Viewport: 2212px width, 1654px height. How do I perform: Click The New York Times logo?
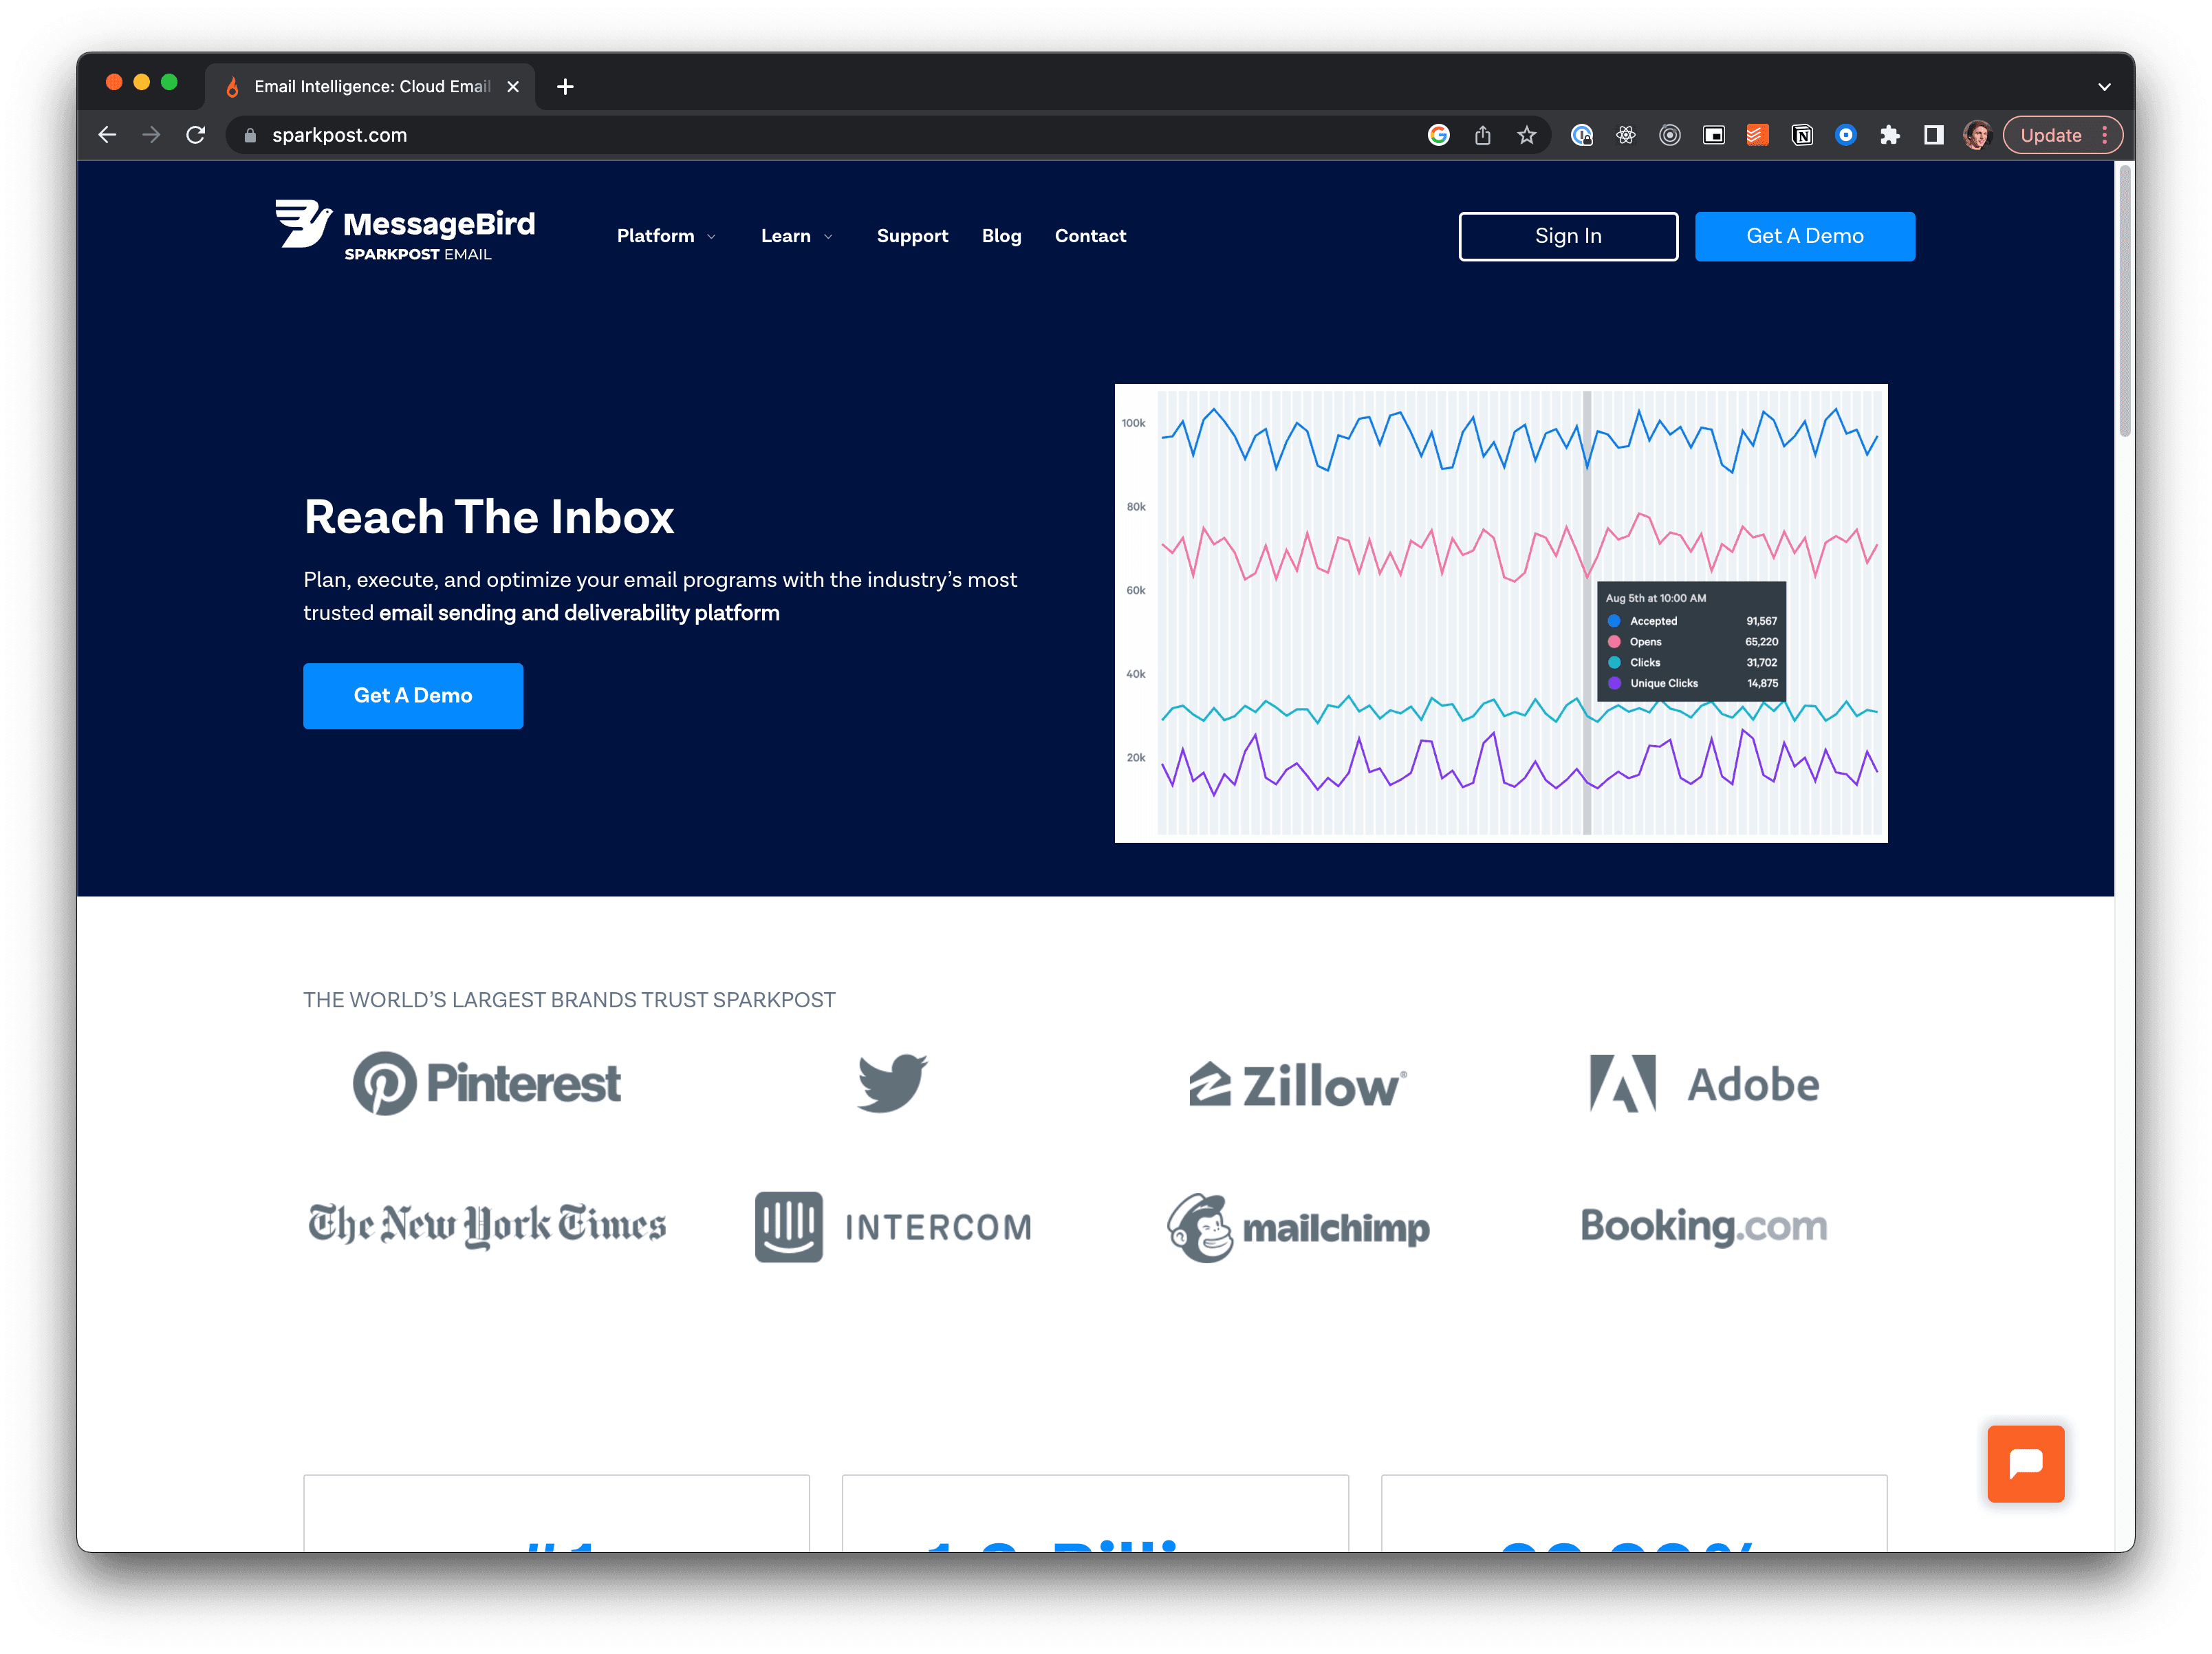coord(487,1226)
